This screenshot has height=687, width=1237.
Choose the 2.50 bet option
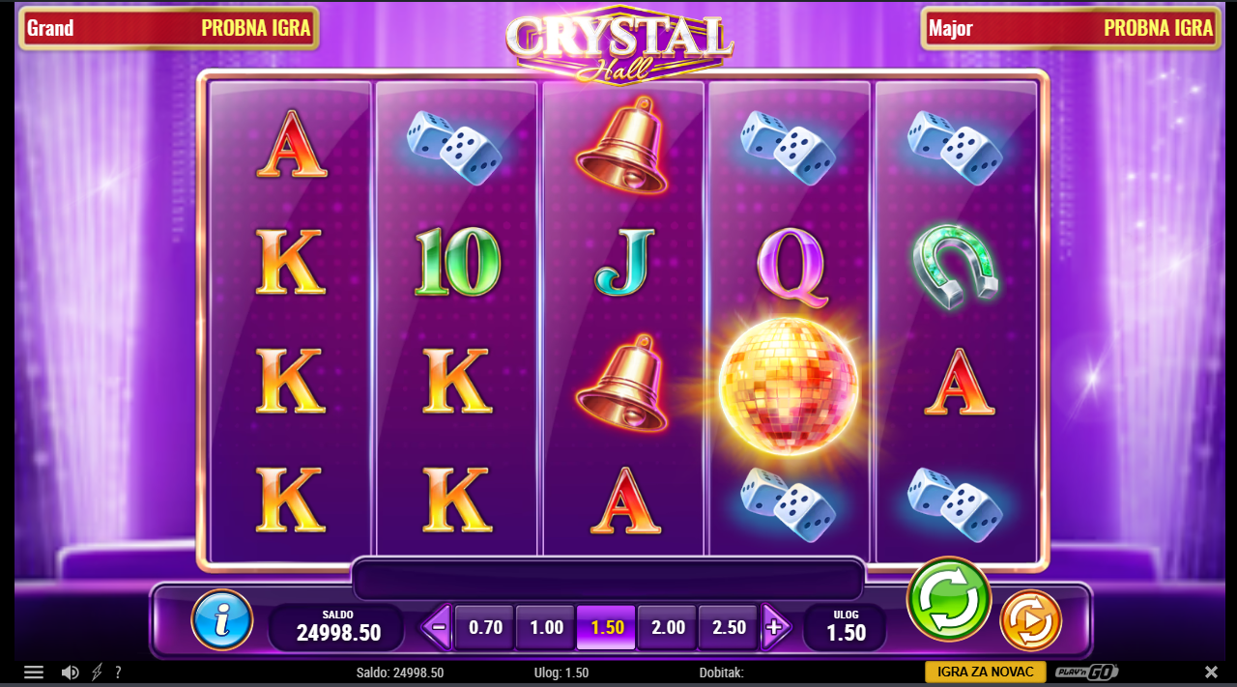click(x=729, y=628)
